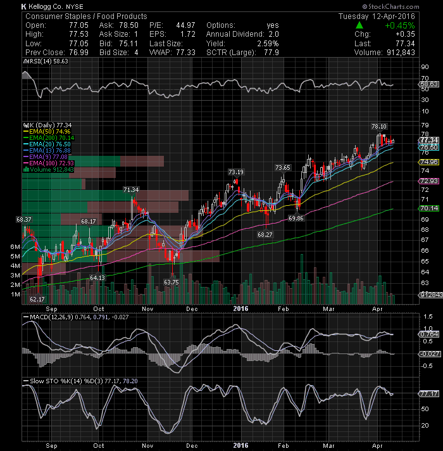Click the Volume 912,843 legend entry
The width and height of the screenshot is (443, 451).
pyautogui.click(x=49, y=169)
